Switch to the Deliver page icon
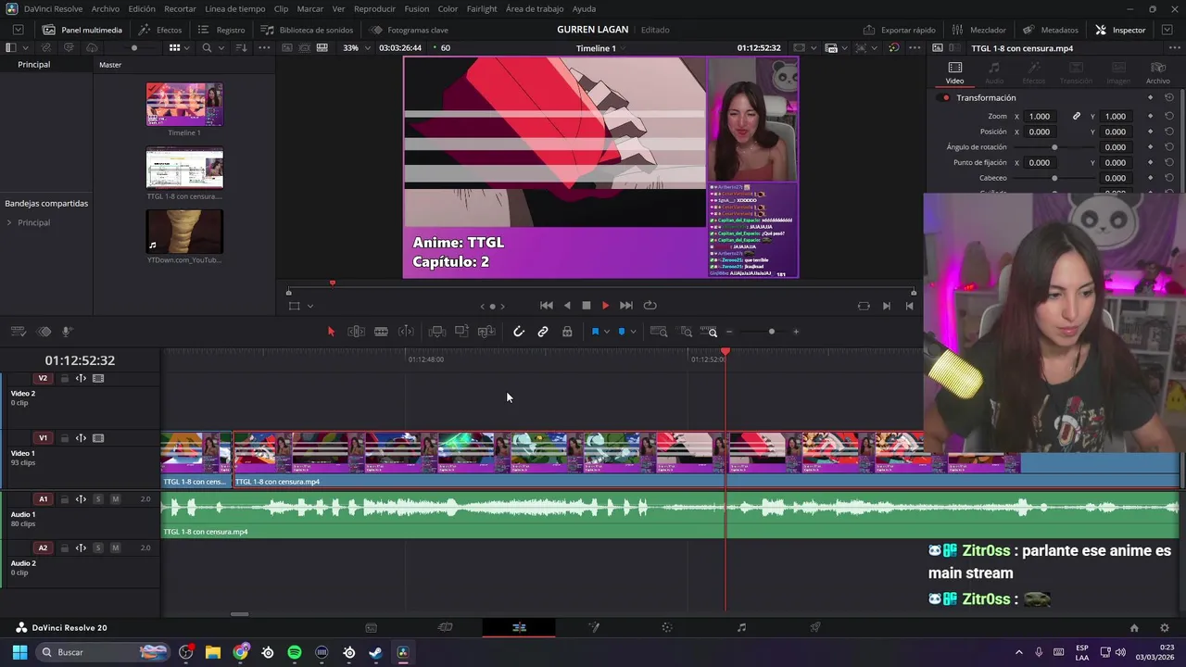Screen dimensions: 1186x667 (815, 627)
